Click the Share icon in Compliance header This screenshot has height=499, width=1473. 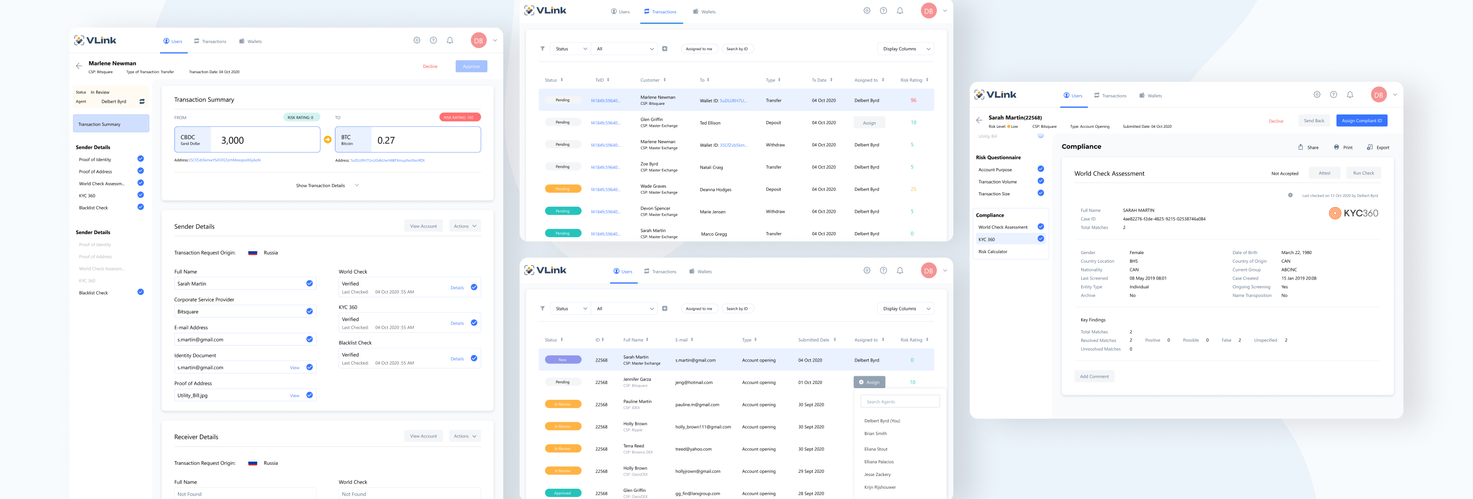pyautogui.click(x=1300, y=147)
